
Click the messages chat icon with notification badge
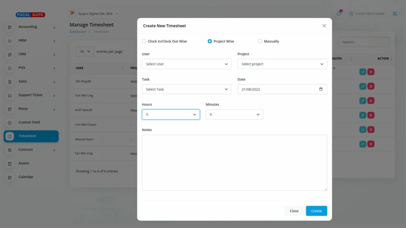339,13
